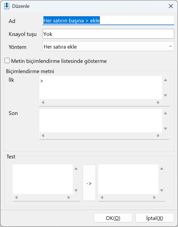Image resolution: width=178 pixels, height=227 pixels.
Task: Cancel with the İptal(X) button
Action: [x=155, y=218]
